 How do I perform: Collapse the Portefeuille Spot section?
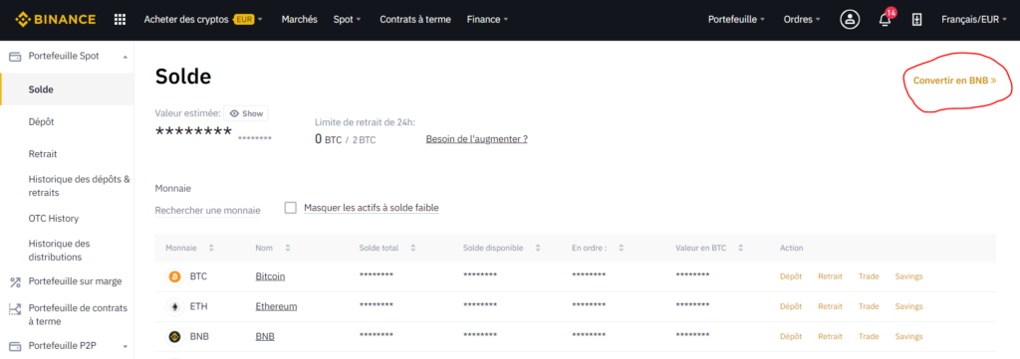point(125,57)
